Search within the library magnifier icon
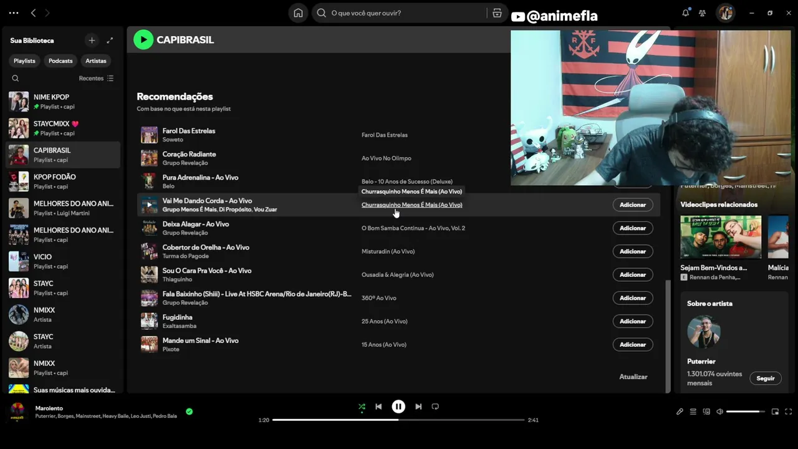This screenshot has height=449, width=798. coord(16,79)
